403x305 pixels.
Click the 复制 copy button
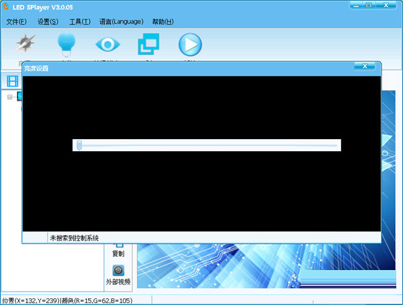tap(118, 254)
